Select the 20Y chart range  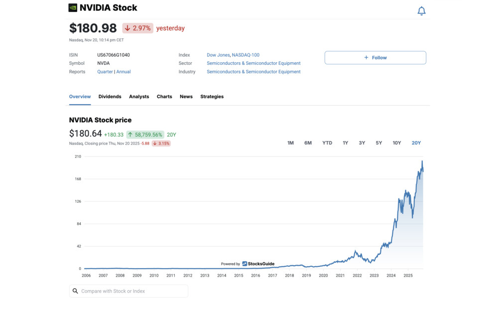(x=416, y=143)
